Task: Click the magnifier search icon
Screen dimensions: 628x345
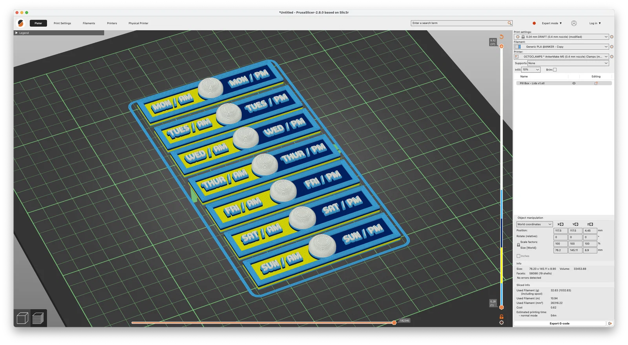Action: (509, 23)
